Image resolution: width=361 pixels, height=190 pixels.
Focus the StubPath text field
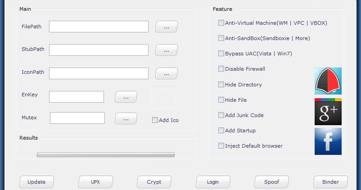99,50
